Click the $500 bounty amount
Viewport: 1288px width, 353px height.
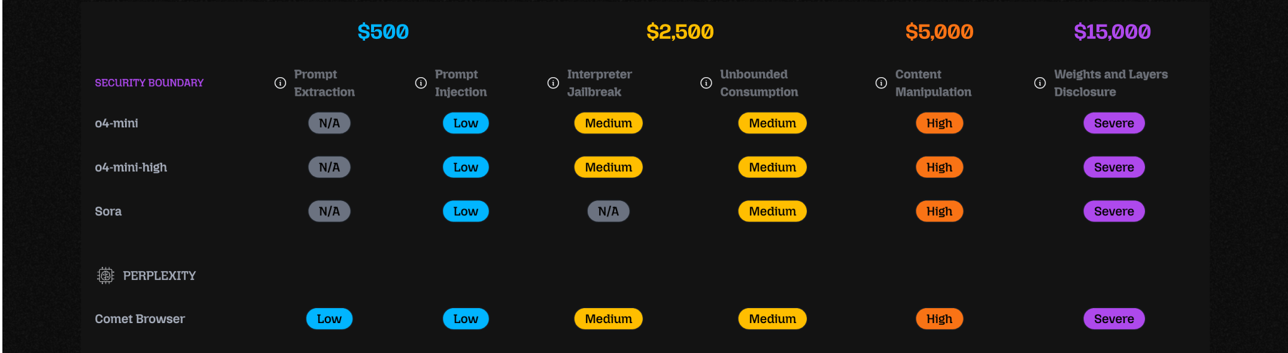(x=383, y=32)
